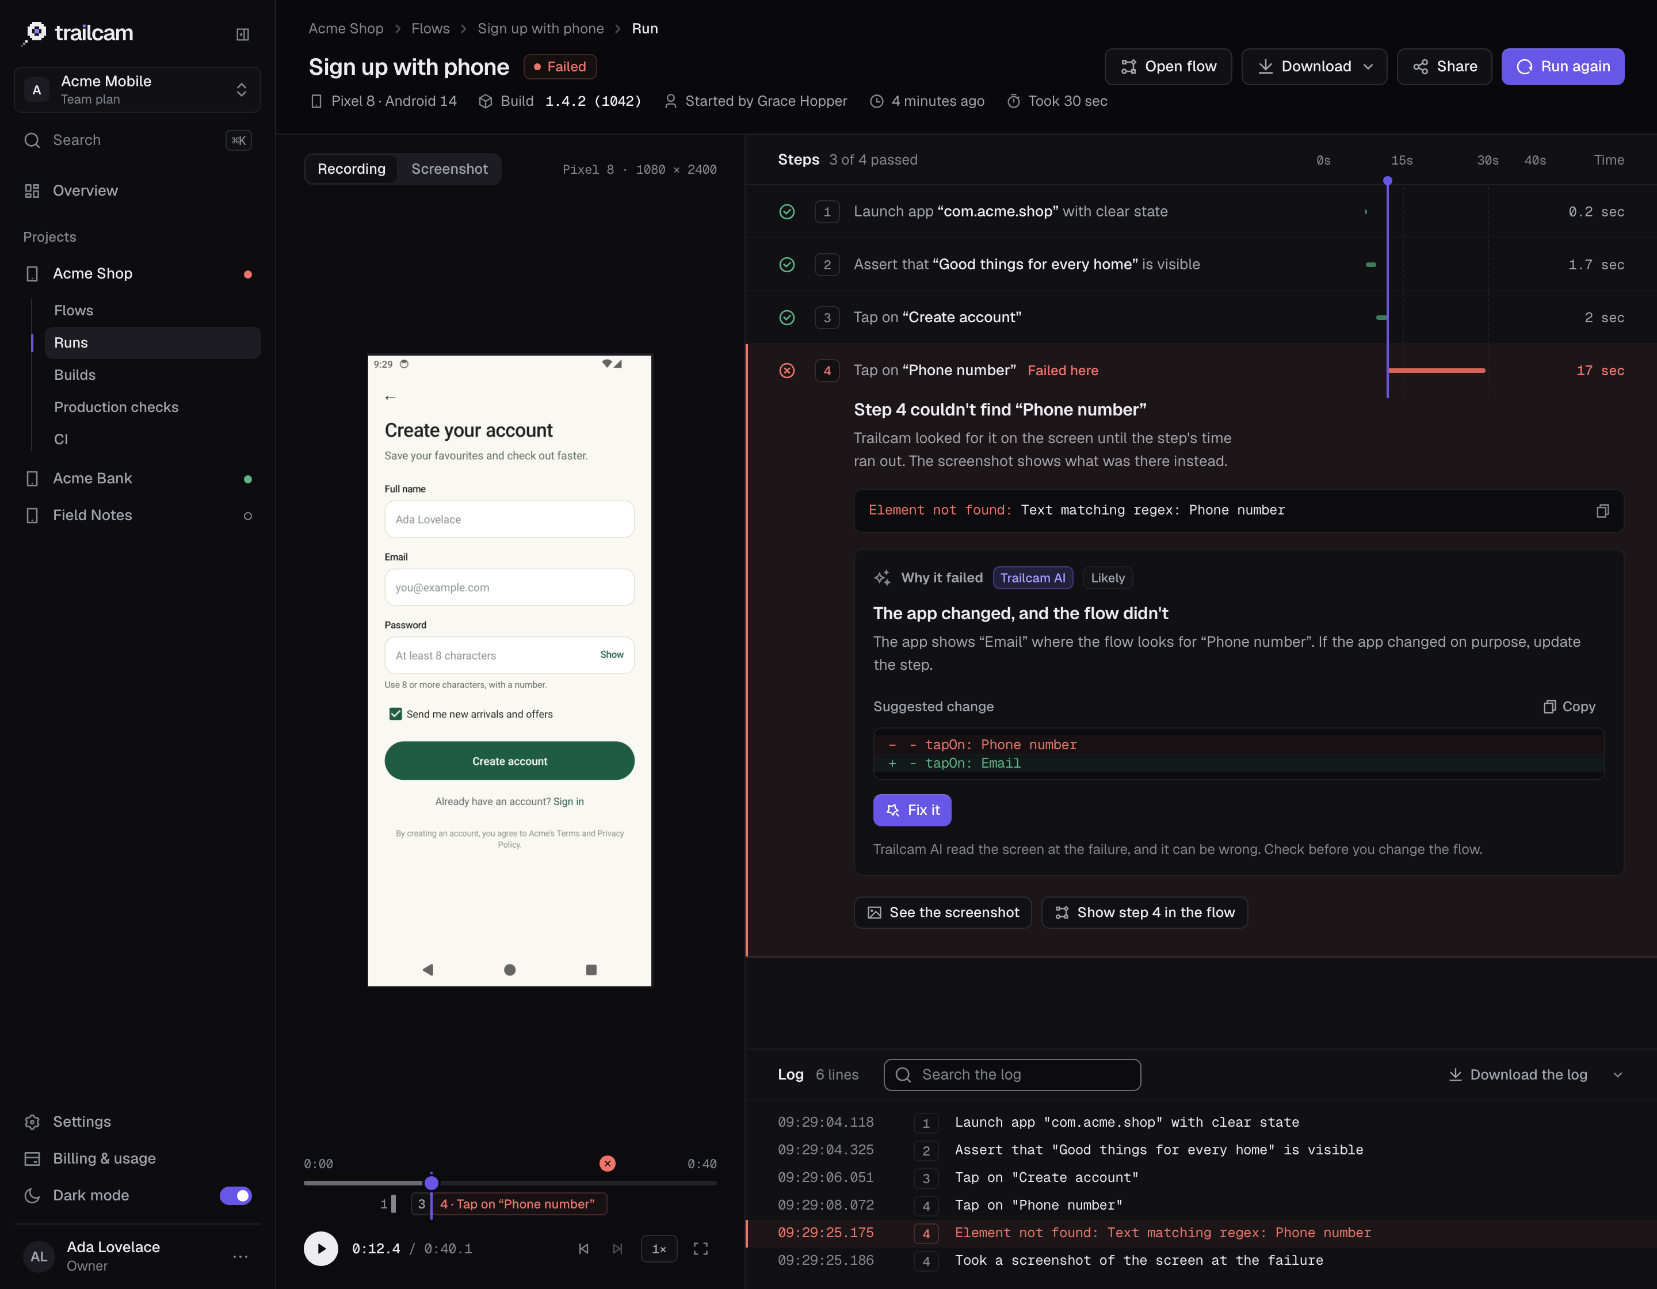Jump to step 3 chip under scrubber
The height and width of the screenshot is (1289, 1657).
tap(421, 1204)
